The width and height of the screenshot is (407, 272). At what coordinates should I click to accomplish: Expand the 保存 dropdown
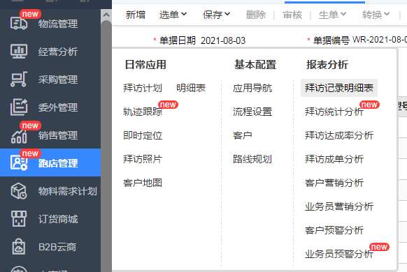pyautogui.click(x=217, y=15)
